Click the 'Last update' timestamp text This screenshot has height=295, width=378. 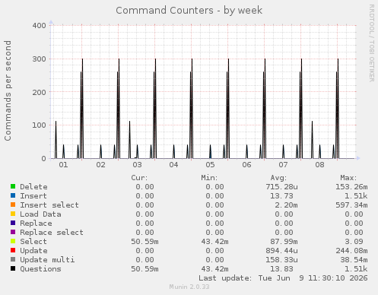(283, 278)
